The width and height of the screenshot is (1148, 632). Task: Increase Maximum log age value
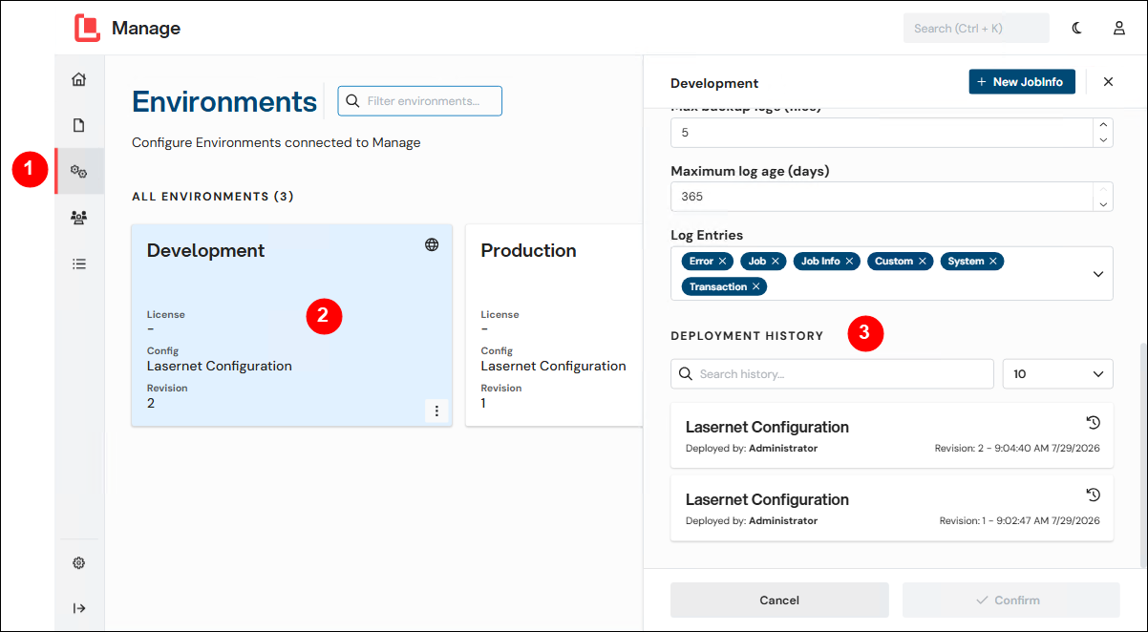(x=1103, y=189)
